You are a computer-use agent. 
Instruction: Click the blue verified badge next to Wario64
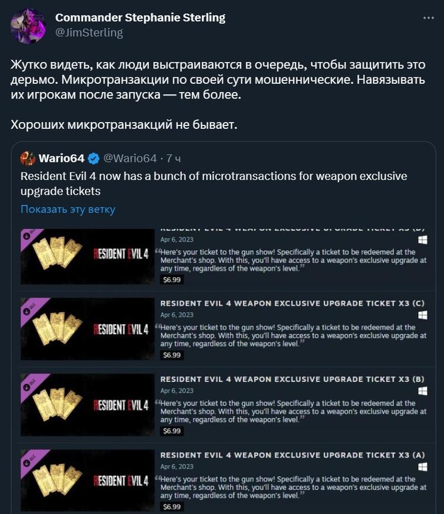[x=93, y=159]
